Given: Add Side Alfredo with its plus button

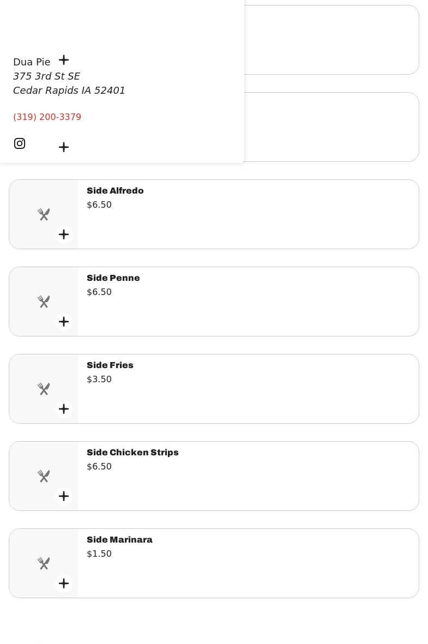Looking at the screenshot, I should tap(64, 234).
